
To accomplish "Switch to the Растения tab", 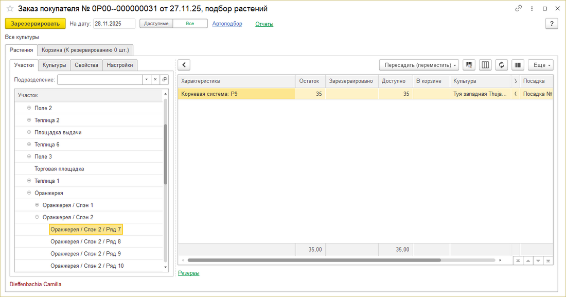I will pos(21,50).
